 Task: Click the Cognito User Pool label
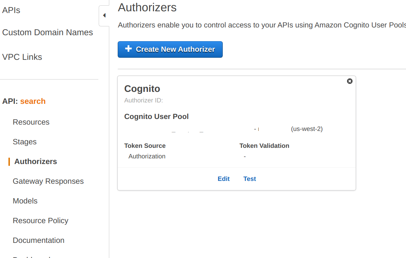click(156, 117)
